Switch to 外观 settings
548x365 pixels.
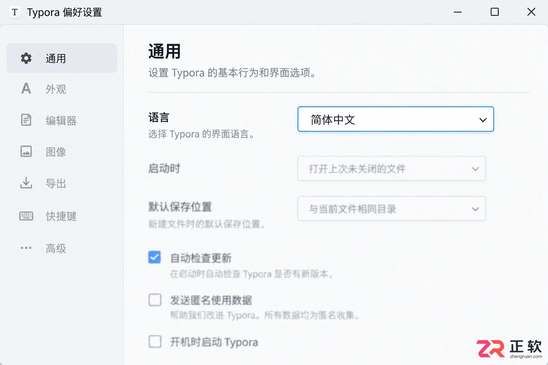point(62,89)
